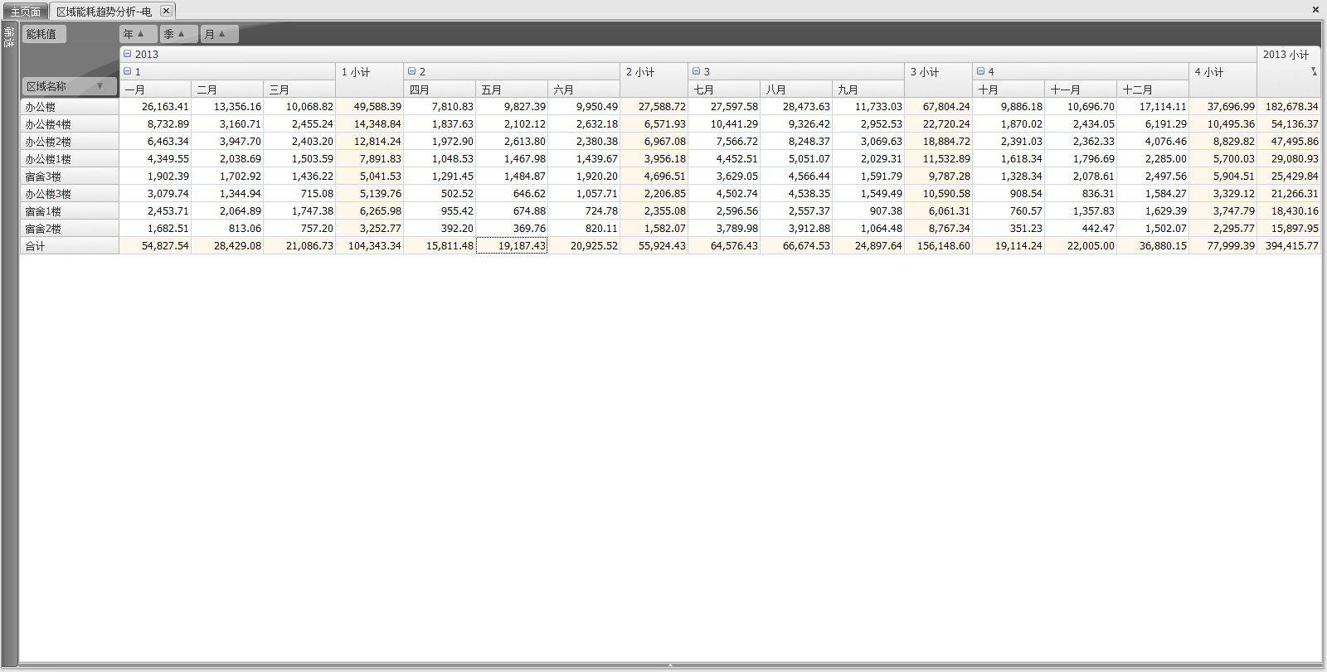Select the 3 小计 column header
This screenshot has width=1327, height=672.
[x=938, y=80]
